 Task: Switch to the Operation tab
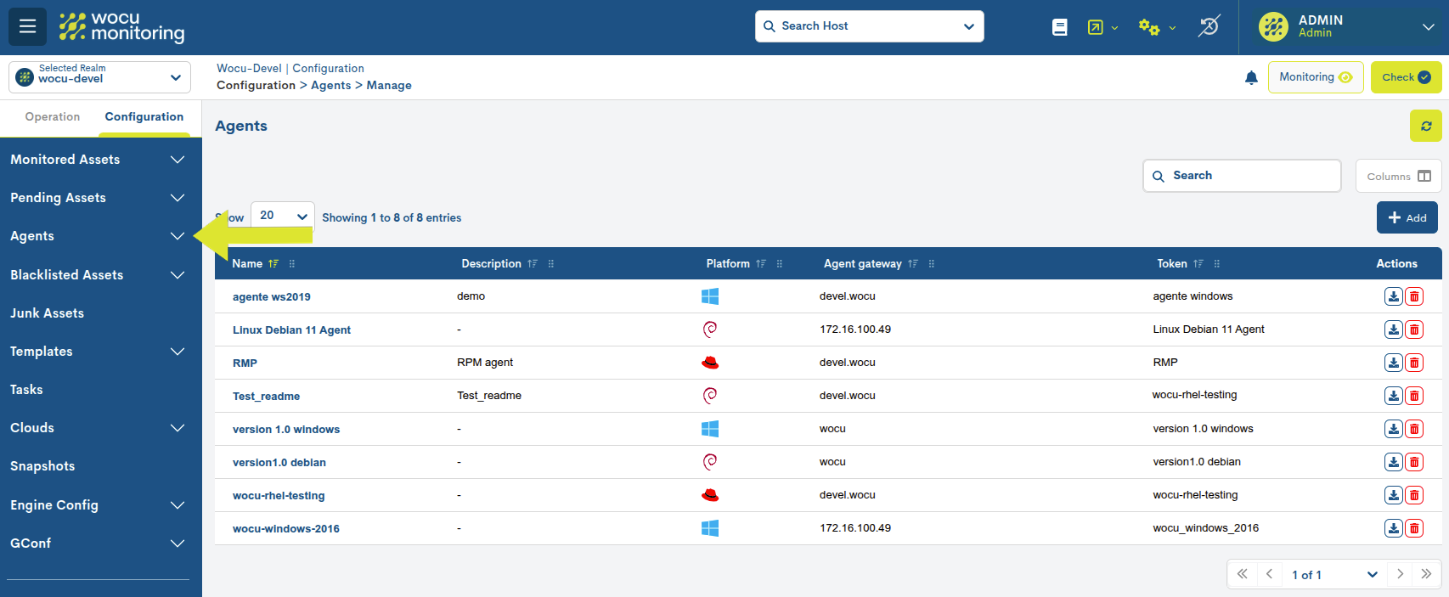click(53, 117)
